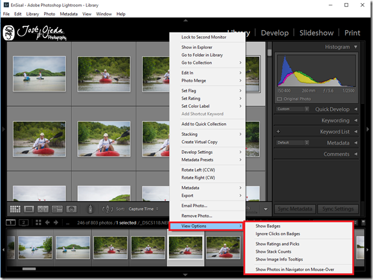
Task: Click Sync Metadata button
Action: (x=295, y=209)
